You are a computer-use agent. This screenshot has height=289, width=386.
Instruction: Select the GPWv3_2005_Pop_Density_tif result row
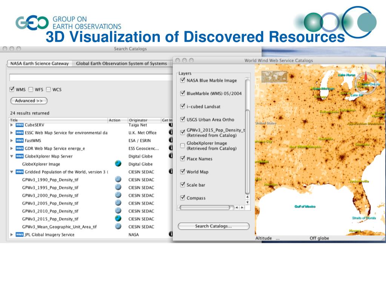[x=91, y=203]
